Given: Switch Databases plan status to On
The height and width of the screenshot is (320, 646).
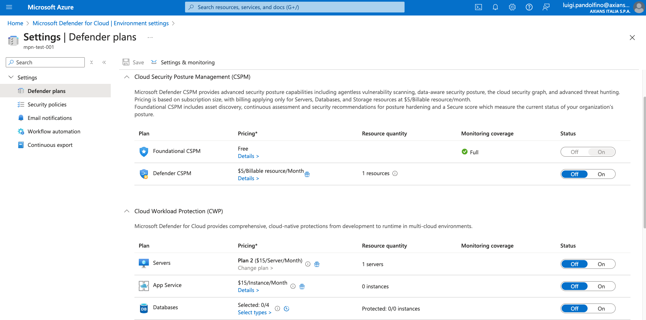Looking at the screenshot, I should [x=601, y=309].
